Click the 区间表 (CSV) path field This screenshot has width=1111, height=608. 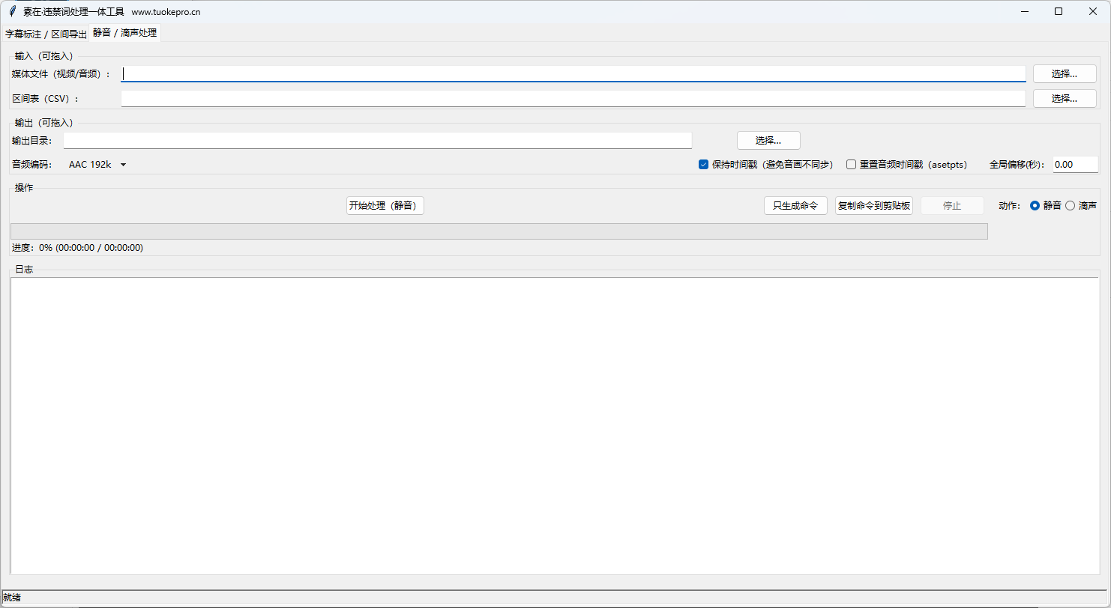pos(573,98)
